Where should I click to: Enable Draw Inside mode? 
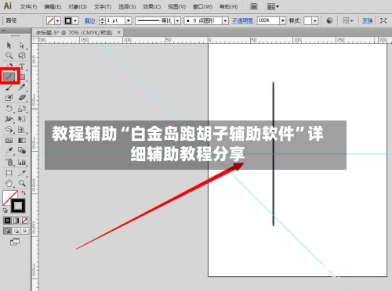click(25, 231)
